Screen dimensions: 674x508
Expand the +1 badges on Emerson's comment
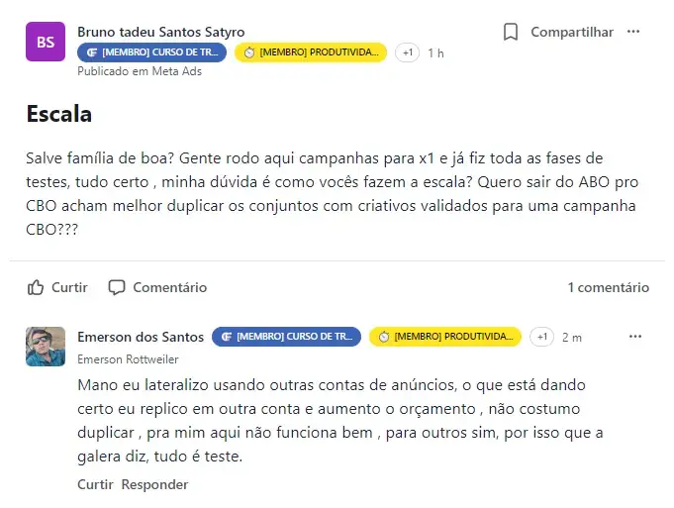click(541, 337)
